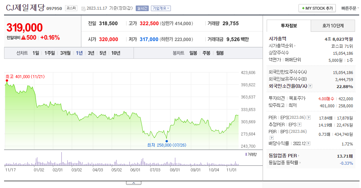Open help icon beside PER EPS(2023.06)

[x=309, y=118]
